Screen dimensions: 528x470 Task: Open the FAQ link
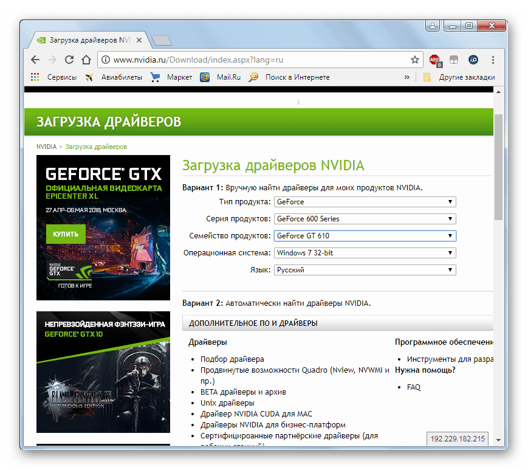coord(414,387)
